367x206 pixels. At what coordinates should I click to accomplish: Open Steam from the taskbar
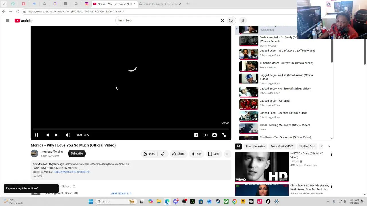pyautogui.click(x=218, y=201)
